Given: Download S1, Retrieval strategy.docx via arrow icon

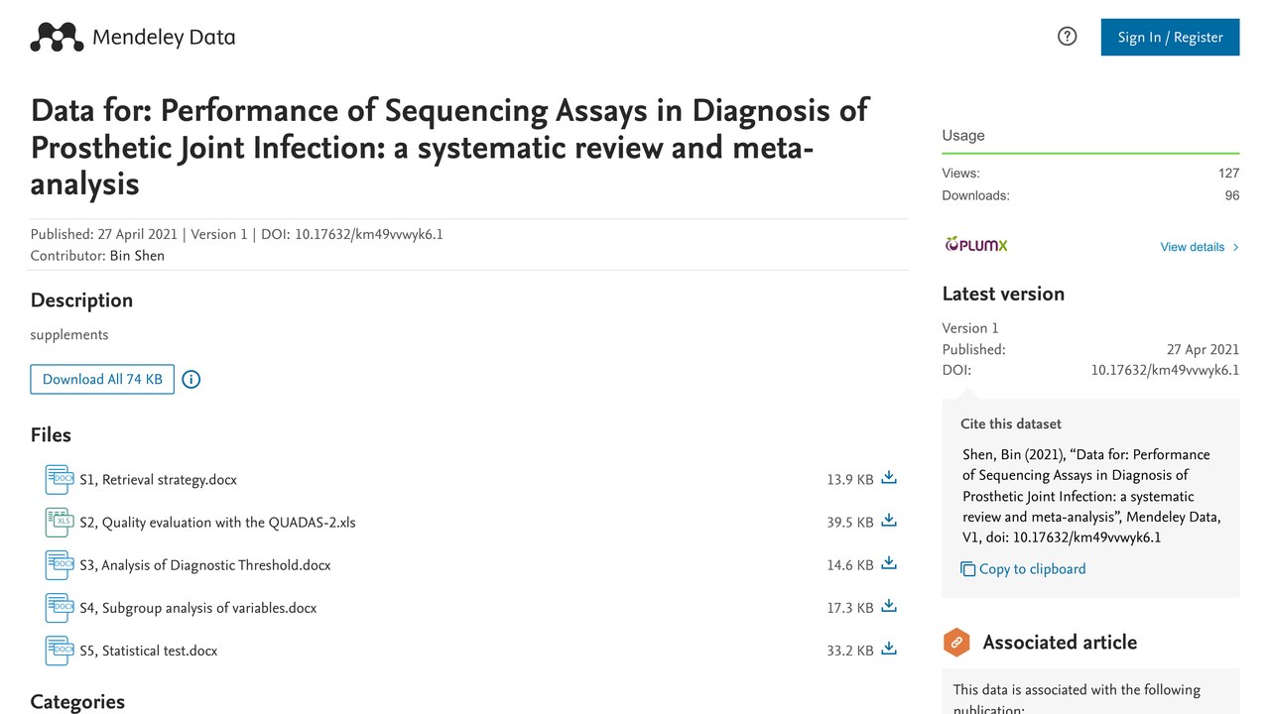Looking at the screenshot, I should point(889,478).
